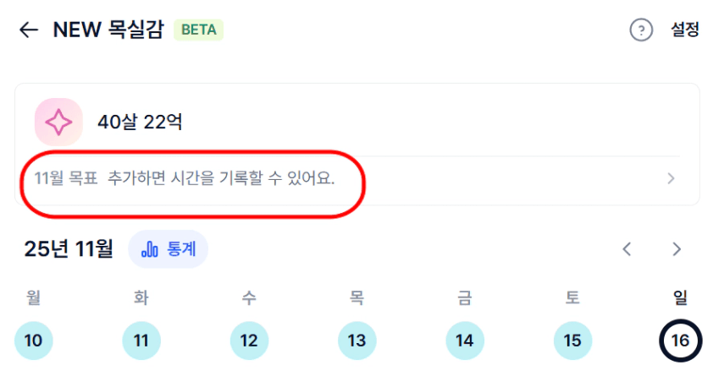Click the 25년 11월 month heading

pyautogui.click(x=69, y=248)
